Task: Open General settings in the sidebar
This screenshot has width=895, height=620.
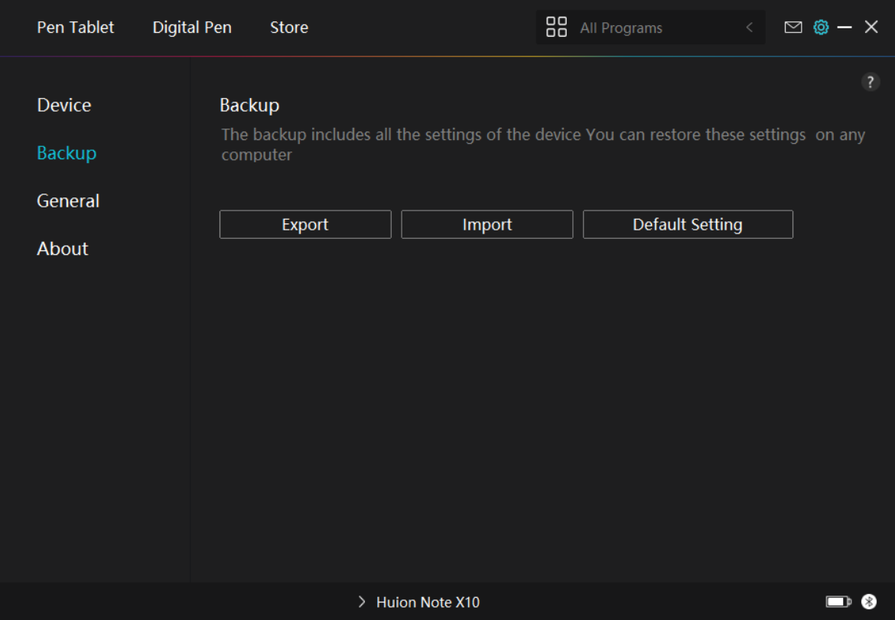Action: coord(68,201)
